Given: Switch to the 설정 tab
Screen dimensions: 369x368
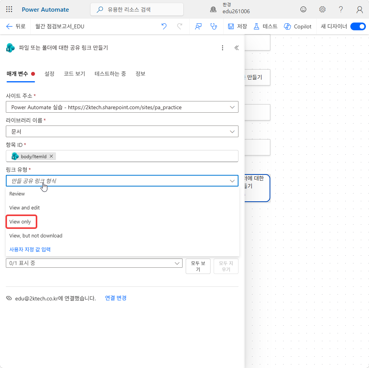Looking at the screenshot, I should [49, 74].
